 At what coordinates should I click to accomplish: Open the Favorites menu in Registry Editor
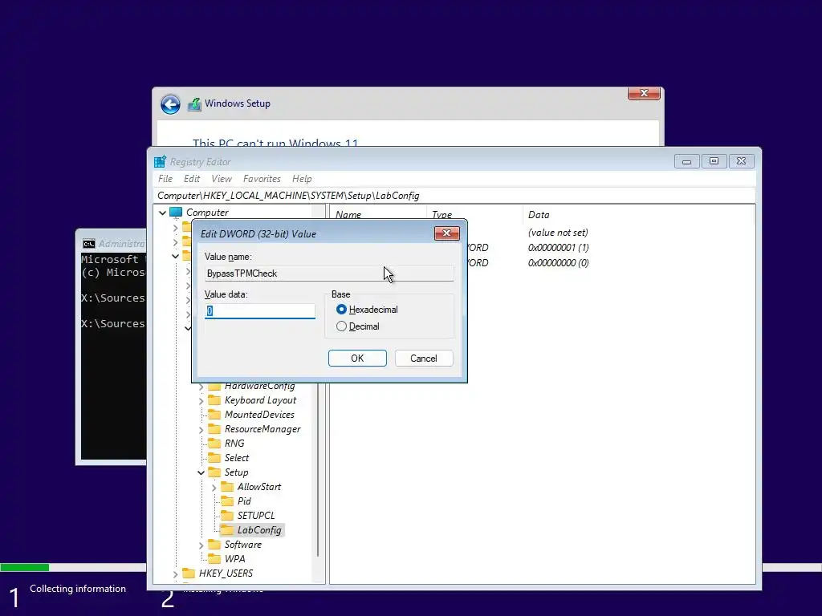pos(262,179)
